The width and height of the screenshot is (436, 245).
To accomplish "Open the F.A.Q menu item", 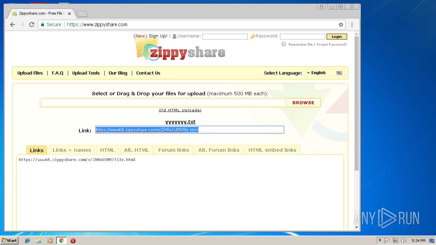I will tap(58, 73).
